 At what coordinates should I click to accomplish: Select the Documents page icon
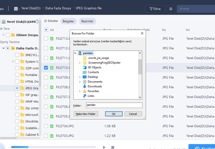click(x=85, y=82)
